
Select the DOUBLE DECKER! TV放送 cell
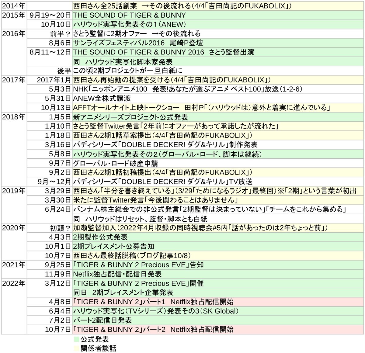218,182
